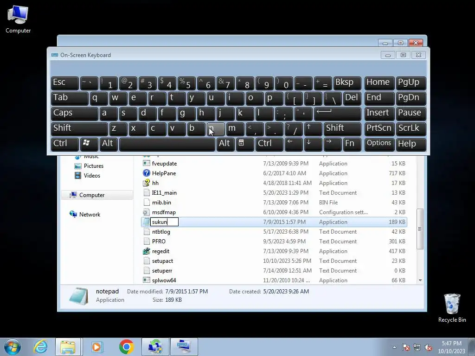This screenshot has width=475, height=356.
Task: Select the PFRO text document
Action: pyautogui.click(x=159, y=242)
